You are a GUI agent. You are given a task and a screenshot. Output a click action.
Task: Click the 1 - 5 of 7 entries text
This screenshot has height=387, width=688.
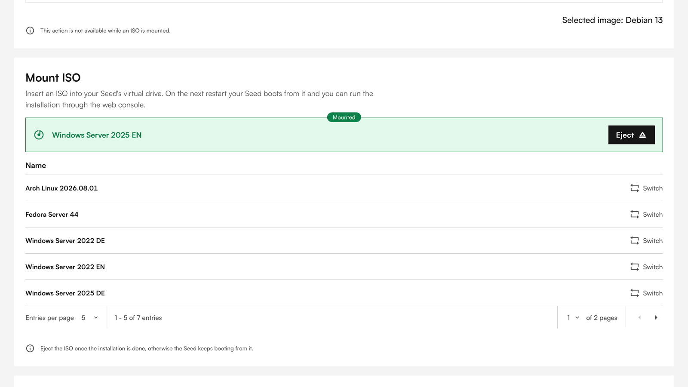pyautogui.click(x=138, y=318)
